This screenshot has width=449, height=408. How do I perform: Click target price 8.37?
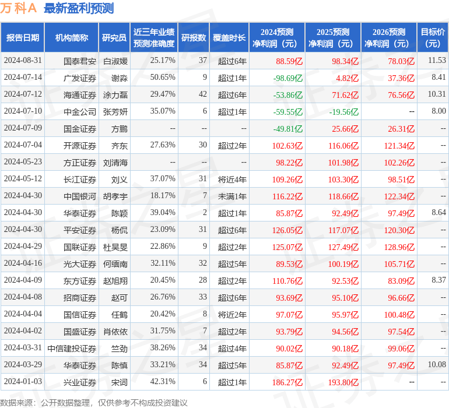pos(439,280)
